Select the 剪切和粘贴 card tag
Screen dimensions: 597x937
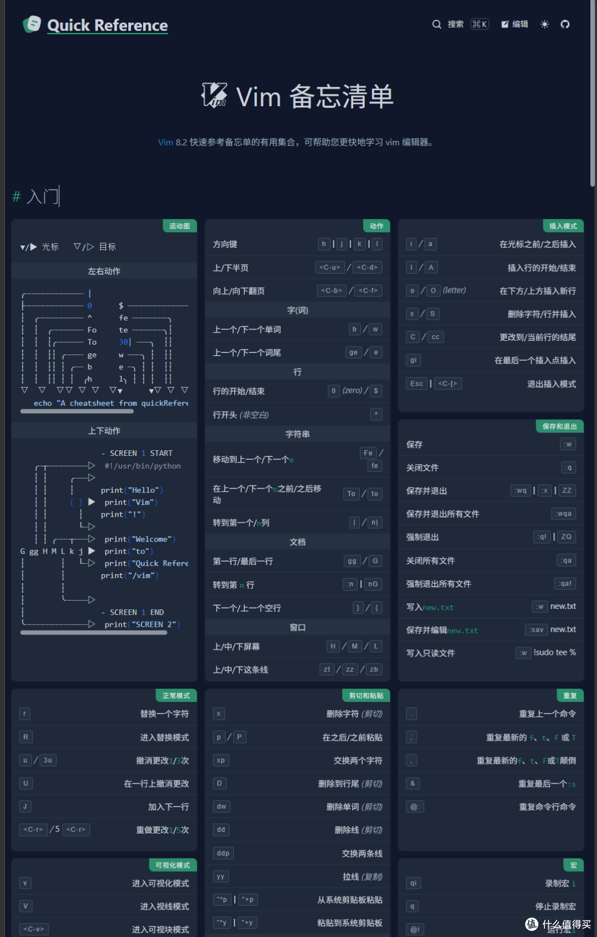366,696
